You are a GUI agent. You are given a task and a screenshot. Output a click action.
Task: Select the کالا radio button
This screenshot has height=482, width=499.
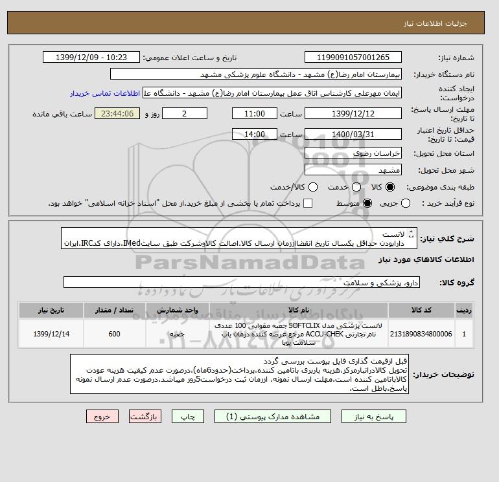[x=390, y=187]
